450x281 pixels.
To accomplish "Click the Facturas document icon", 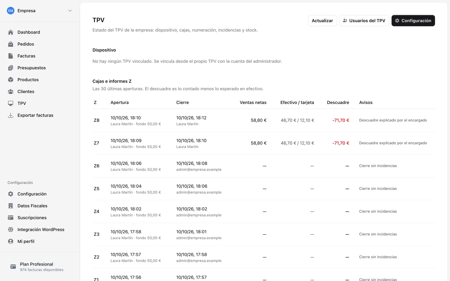I will click(x=11, y=56).
